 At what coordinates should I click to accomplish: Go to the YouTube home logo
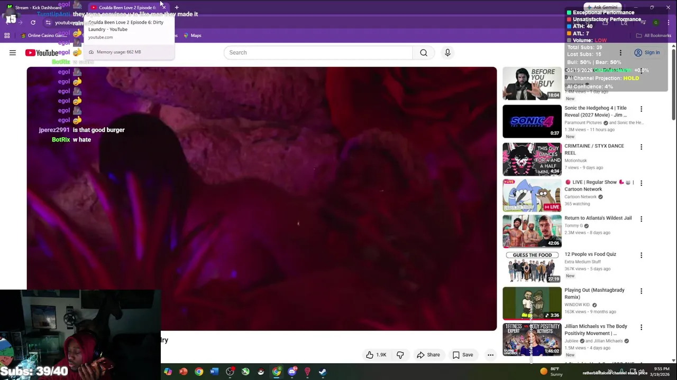(x=41, y=53)
